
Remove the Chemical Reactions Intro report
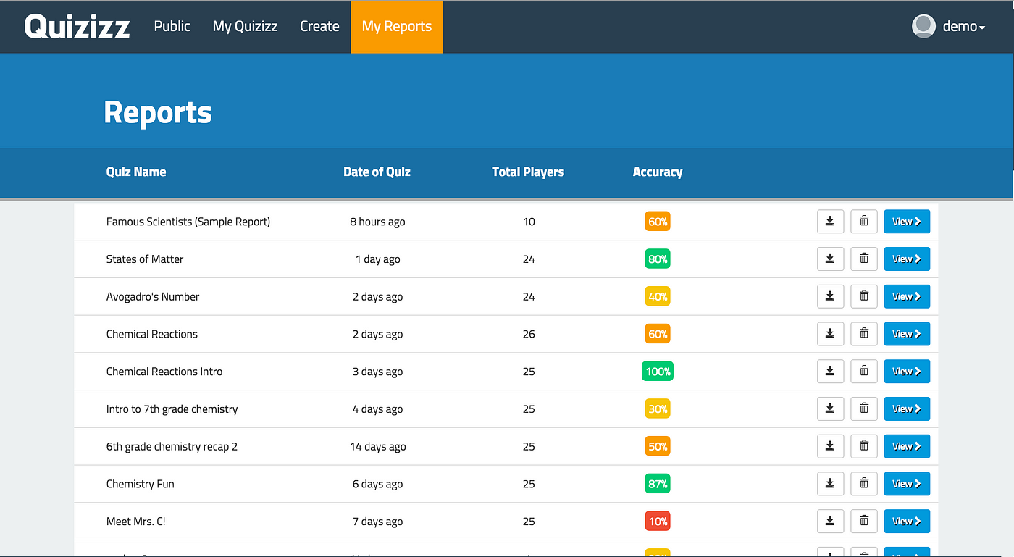(x=864, y=372)
